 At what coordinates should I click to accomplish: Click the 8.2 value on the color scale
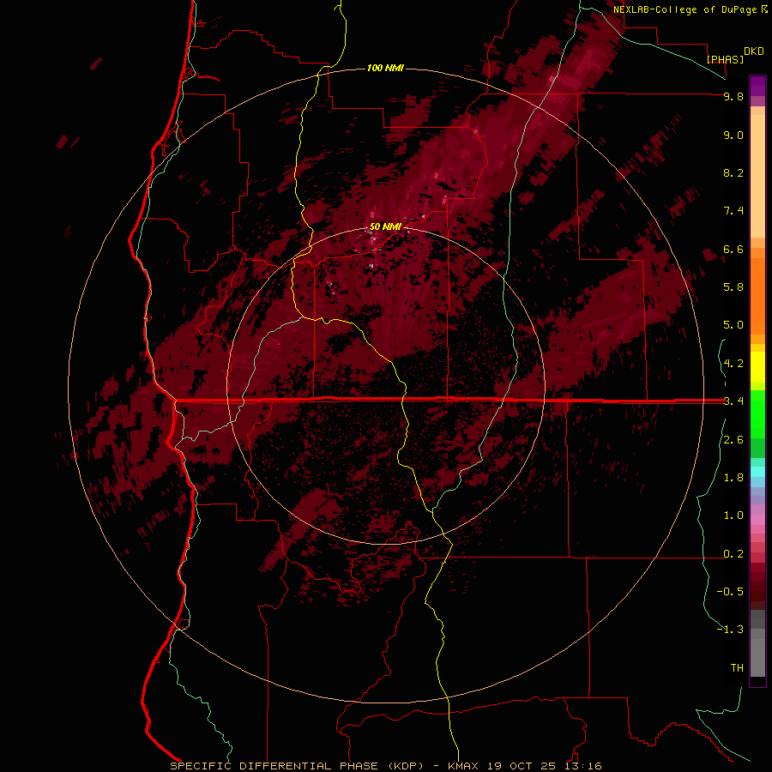(733, 172)
